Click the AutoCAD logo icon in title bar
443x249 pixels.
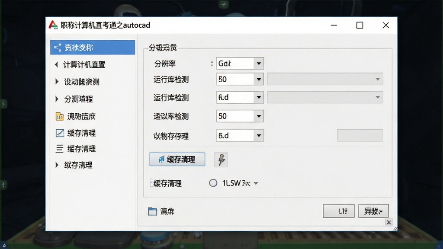pyautogui.click(x=53, y=25)
